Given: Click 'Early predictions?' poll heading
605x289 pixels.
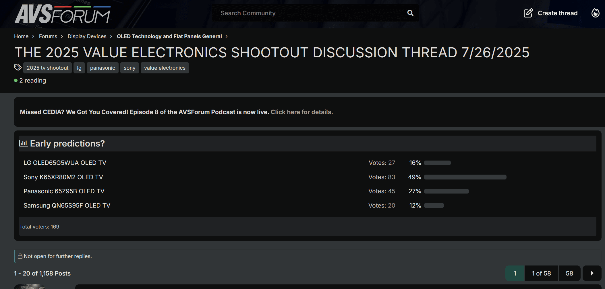Looking at the screenshot, I should [67, 143].
